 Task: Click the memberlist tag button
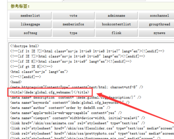(30, 16)
